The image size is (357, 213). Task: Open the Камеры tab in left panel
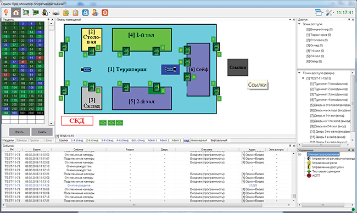click(22, 141)
